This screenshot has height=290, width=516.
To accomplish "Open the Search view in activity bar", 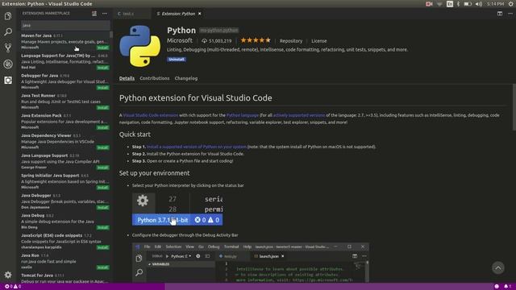I will 8,32.
